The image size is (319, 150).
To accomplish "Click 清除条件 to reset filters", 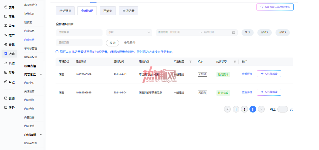I will pos(130,43).
